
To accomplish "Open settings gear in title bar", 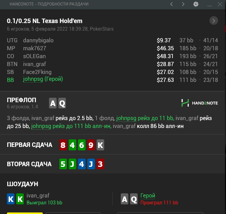I will click(x=196, y=4).
